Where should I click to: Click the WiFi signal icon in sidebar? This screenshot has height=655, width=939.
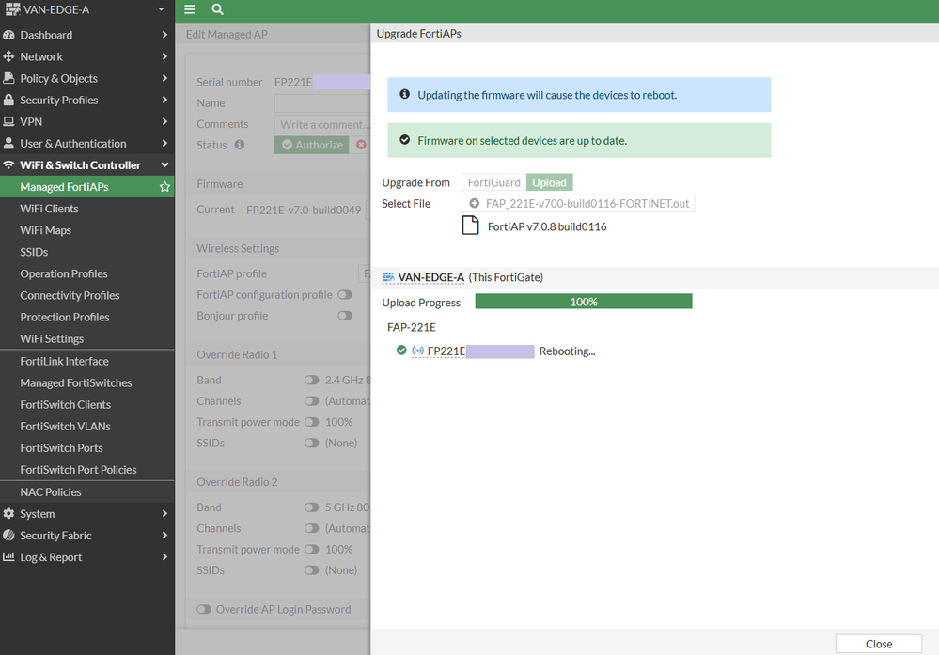coord(8,164)
